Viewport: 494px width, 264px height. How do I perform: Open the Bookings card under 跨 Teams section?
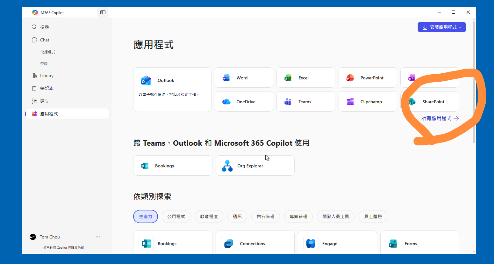coord(173,165)
